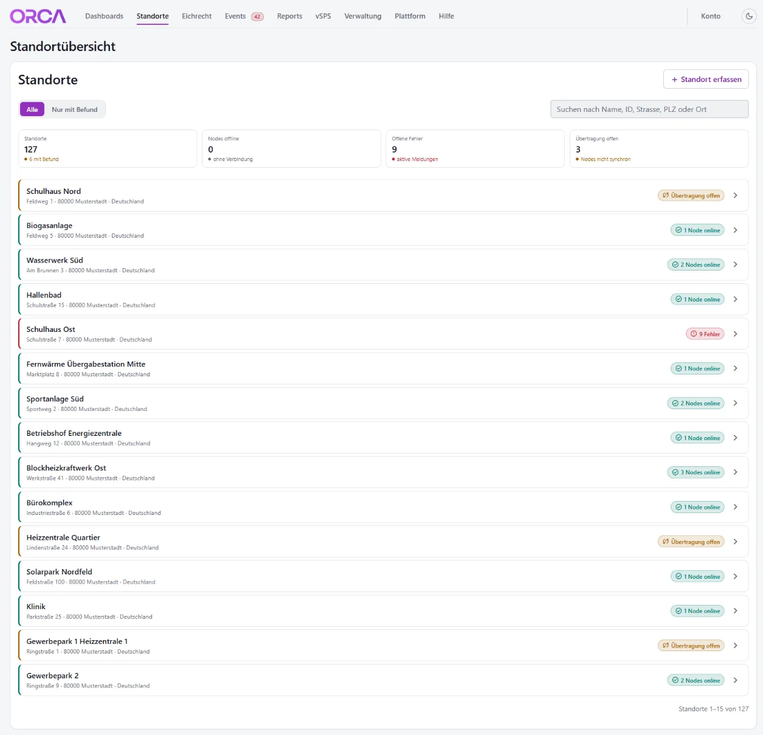Open Biogasanlage via its chevron arrow
The width and height of the screenshot is (763, 735).
(736, 230)
